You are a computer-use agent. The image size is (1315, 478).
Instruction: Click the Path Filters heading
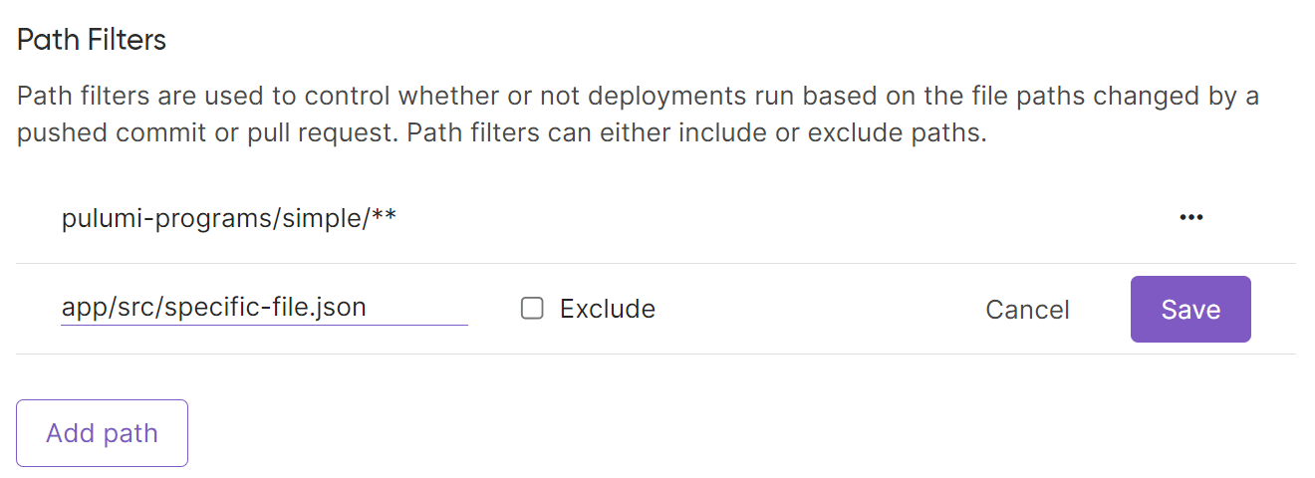point(92,40)
